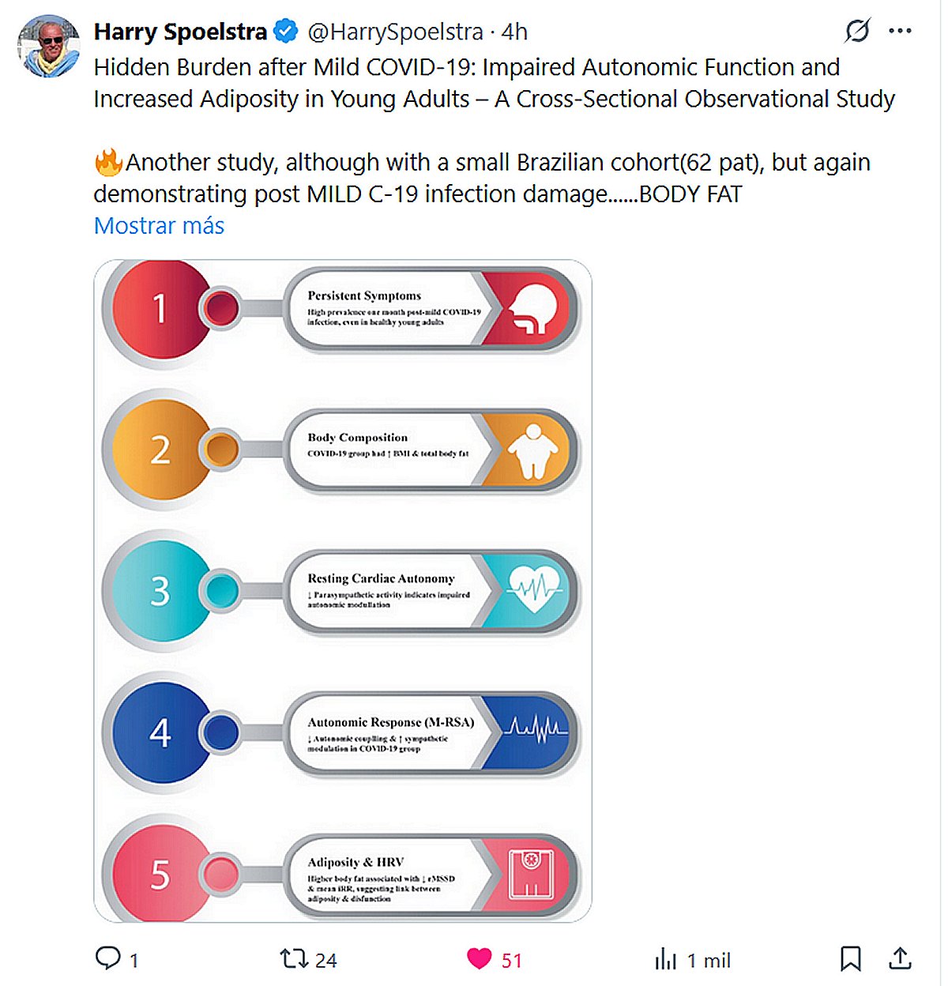Click the blue verified badge
The image size is (948, 986).
tap(285, 32)
